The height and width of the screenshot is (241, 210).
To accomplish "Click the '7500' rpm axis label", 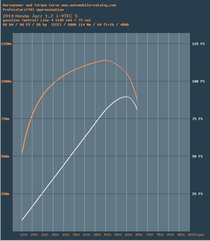I will (160, 235).
